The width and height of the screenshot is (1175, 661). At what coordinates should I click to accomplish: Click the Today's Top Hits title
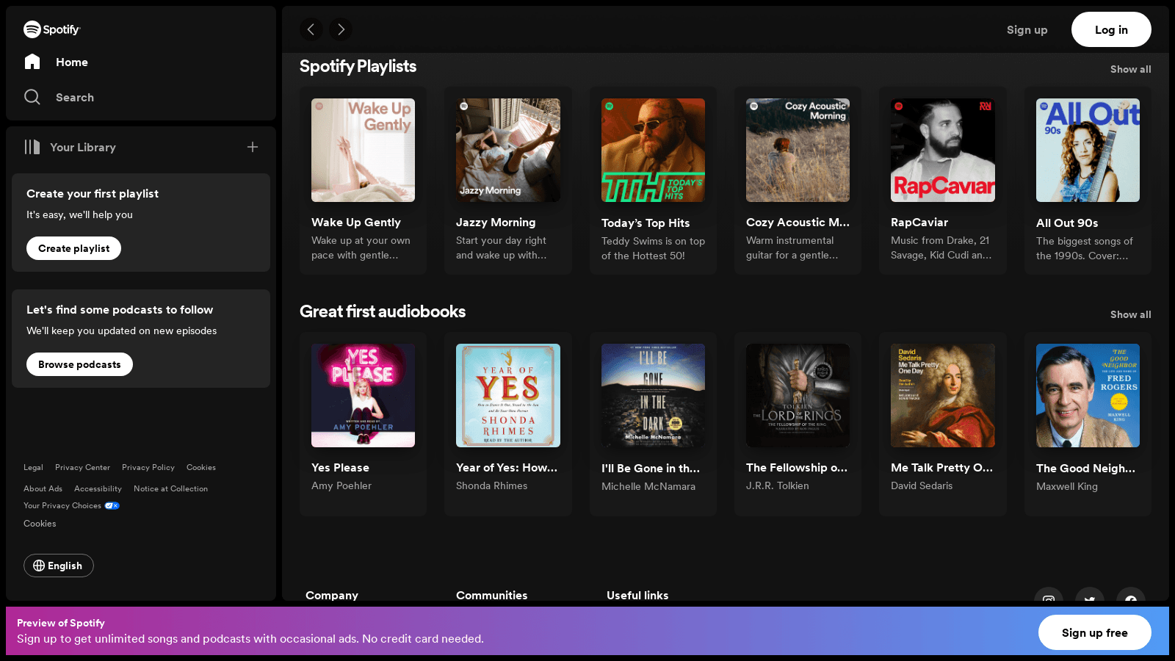tap(646, 223)
